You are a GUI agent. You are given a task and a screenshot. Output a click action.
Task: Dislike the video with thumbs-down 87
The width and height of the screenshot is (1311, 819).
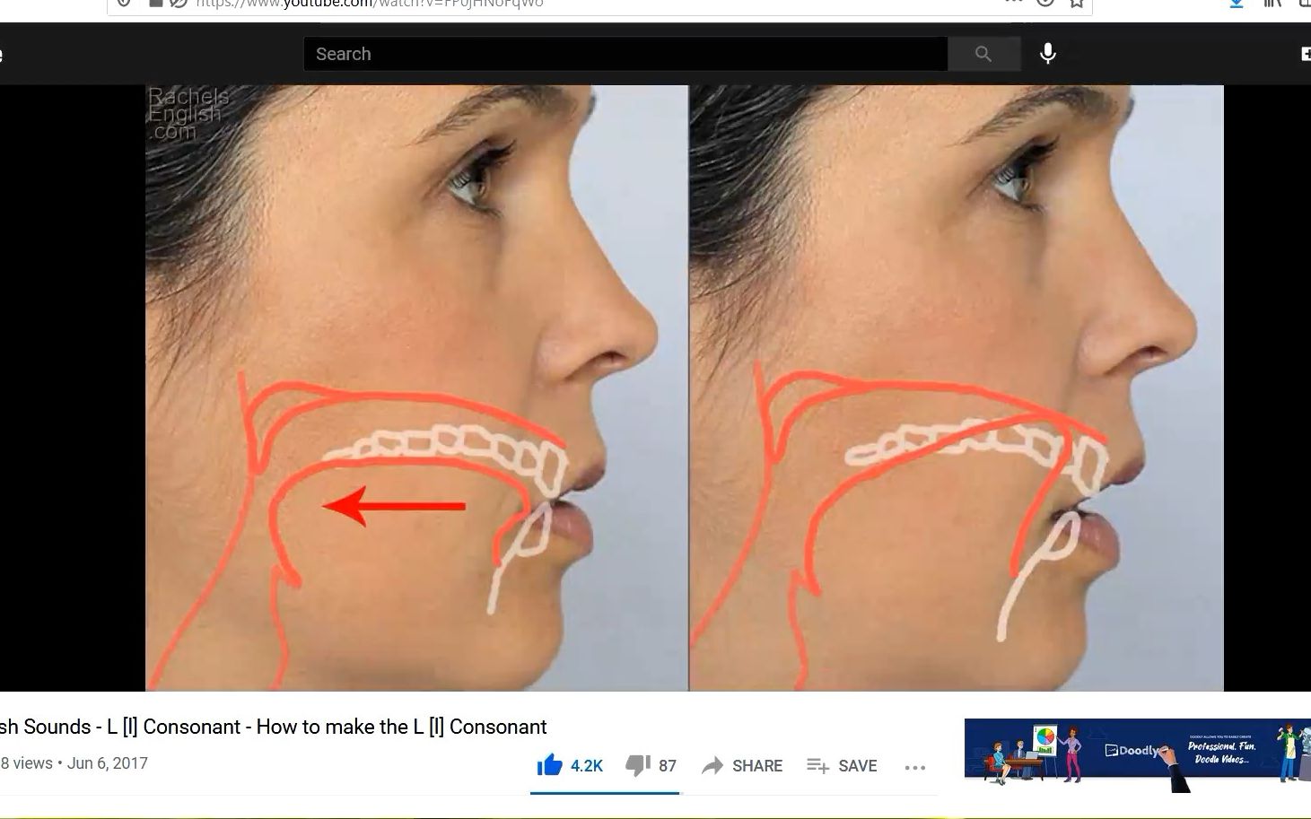pos(651,765)
